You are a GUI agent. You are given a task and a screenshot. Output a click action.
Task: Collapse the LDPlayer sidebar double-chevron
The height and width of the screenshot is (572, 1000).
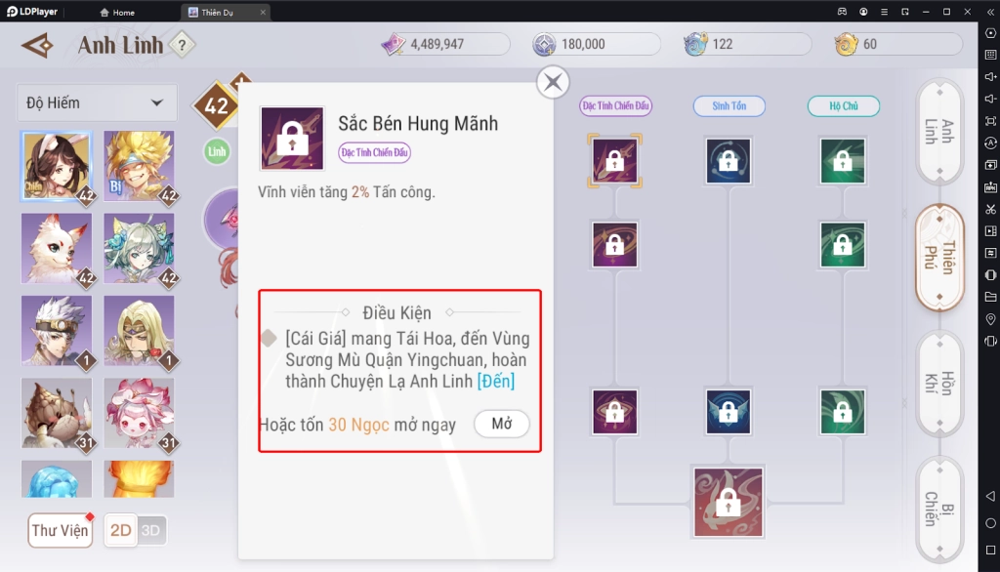point(990,12)
